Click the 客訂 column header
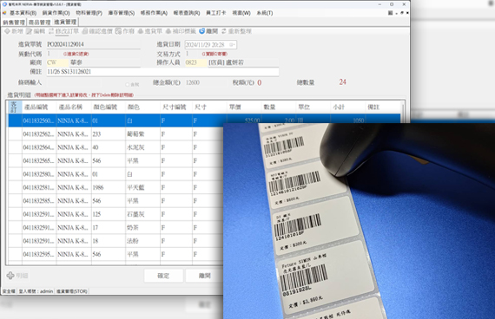The height and width of the screenshot is (319, 495). click(x=15, y=107)
